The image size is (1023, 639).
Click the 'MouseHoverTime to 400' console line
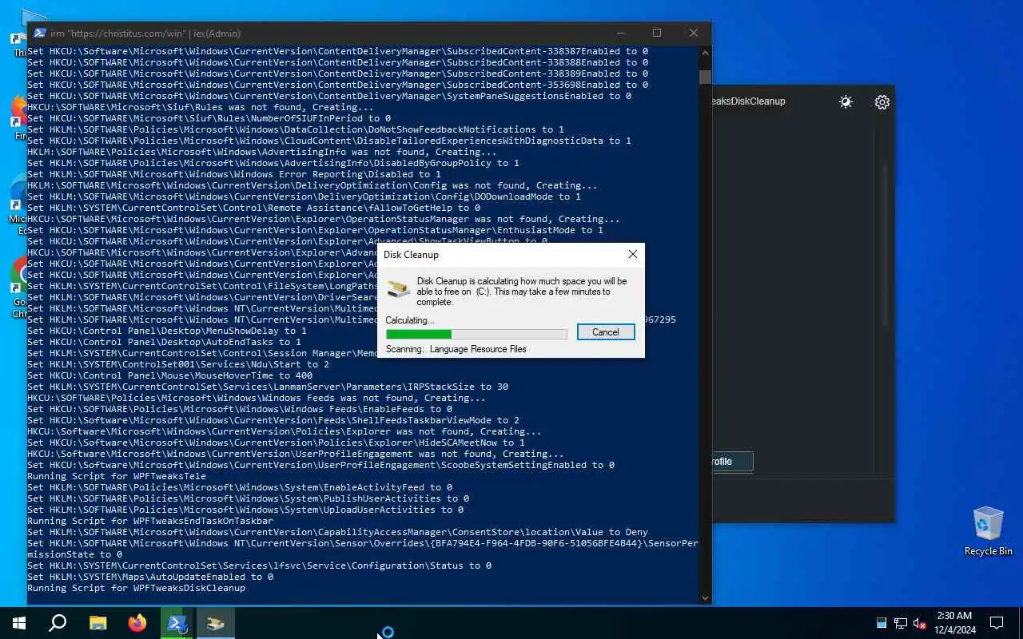(x=169, y=375)
